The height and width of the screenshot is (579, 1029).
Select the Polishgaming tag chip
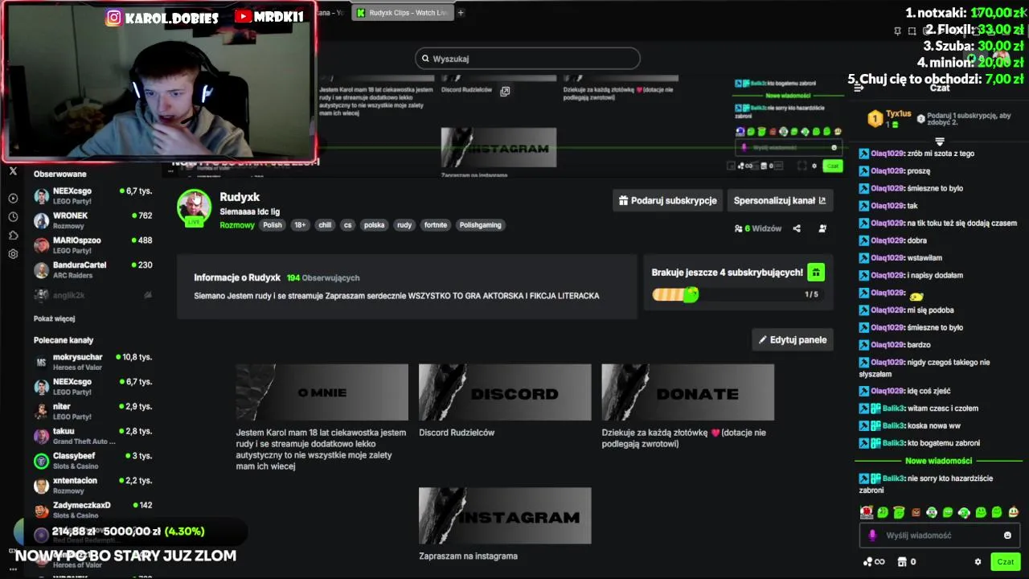pos(481,225)
